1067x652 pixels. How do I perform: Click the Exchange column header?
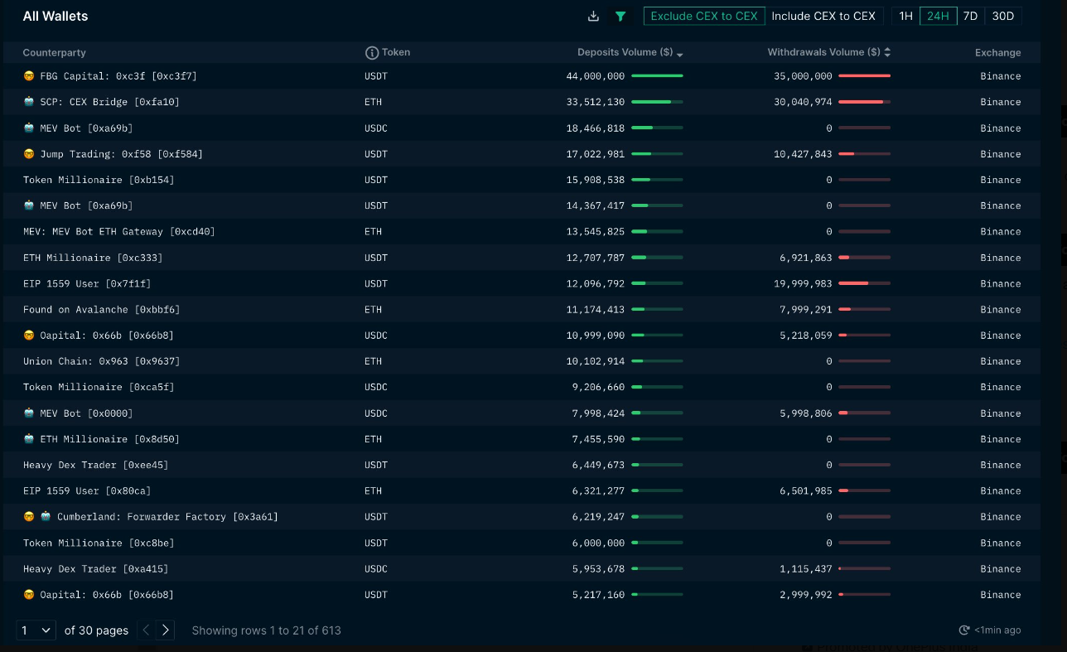click(997, 53)
